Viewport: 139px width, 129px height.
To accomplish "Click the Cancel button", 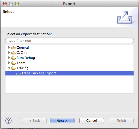I will (x=92, y=121).
